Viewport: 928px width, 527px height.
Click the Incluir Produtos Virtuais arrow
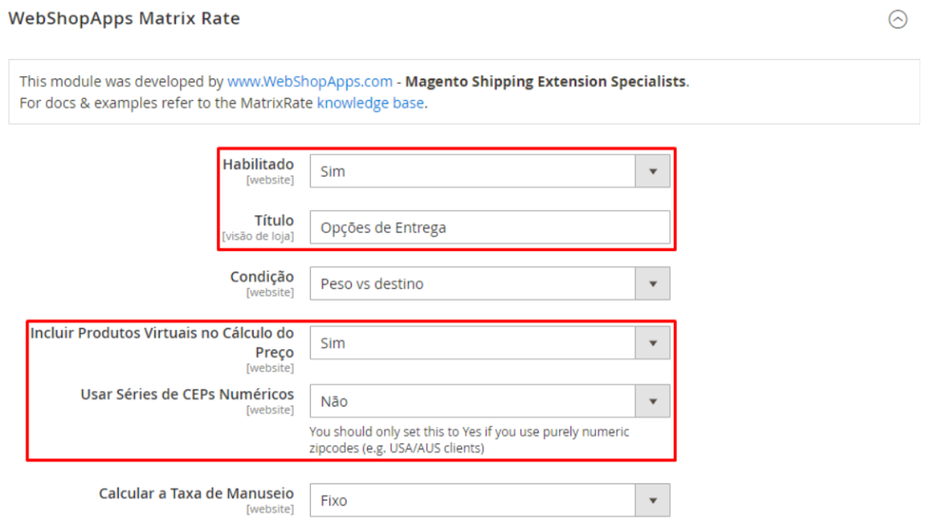[x=653, y=343]
